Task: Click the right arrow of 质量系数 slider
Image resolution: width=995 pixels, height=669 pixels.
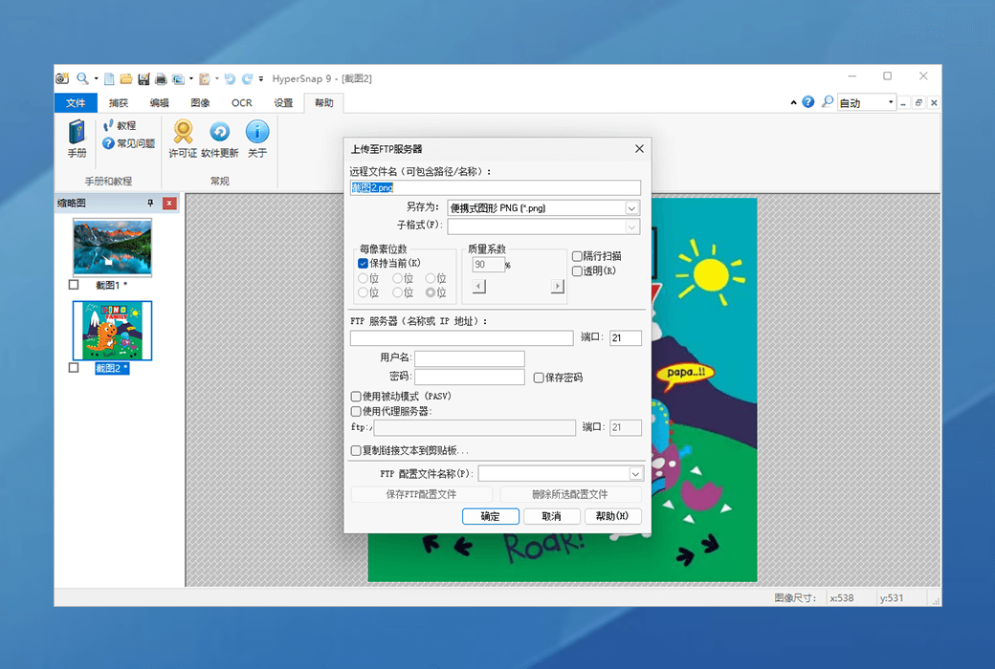Action: click(557, 287)
